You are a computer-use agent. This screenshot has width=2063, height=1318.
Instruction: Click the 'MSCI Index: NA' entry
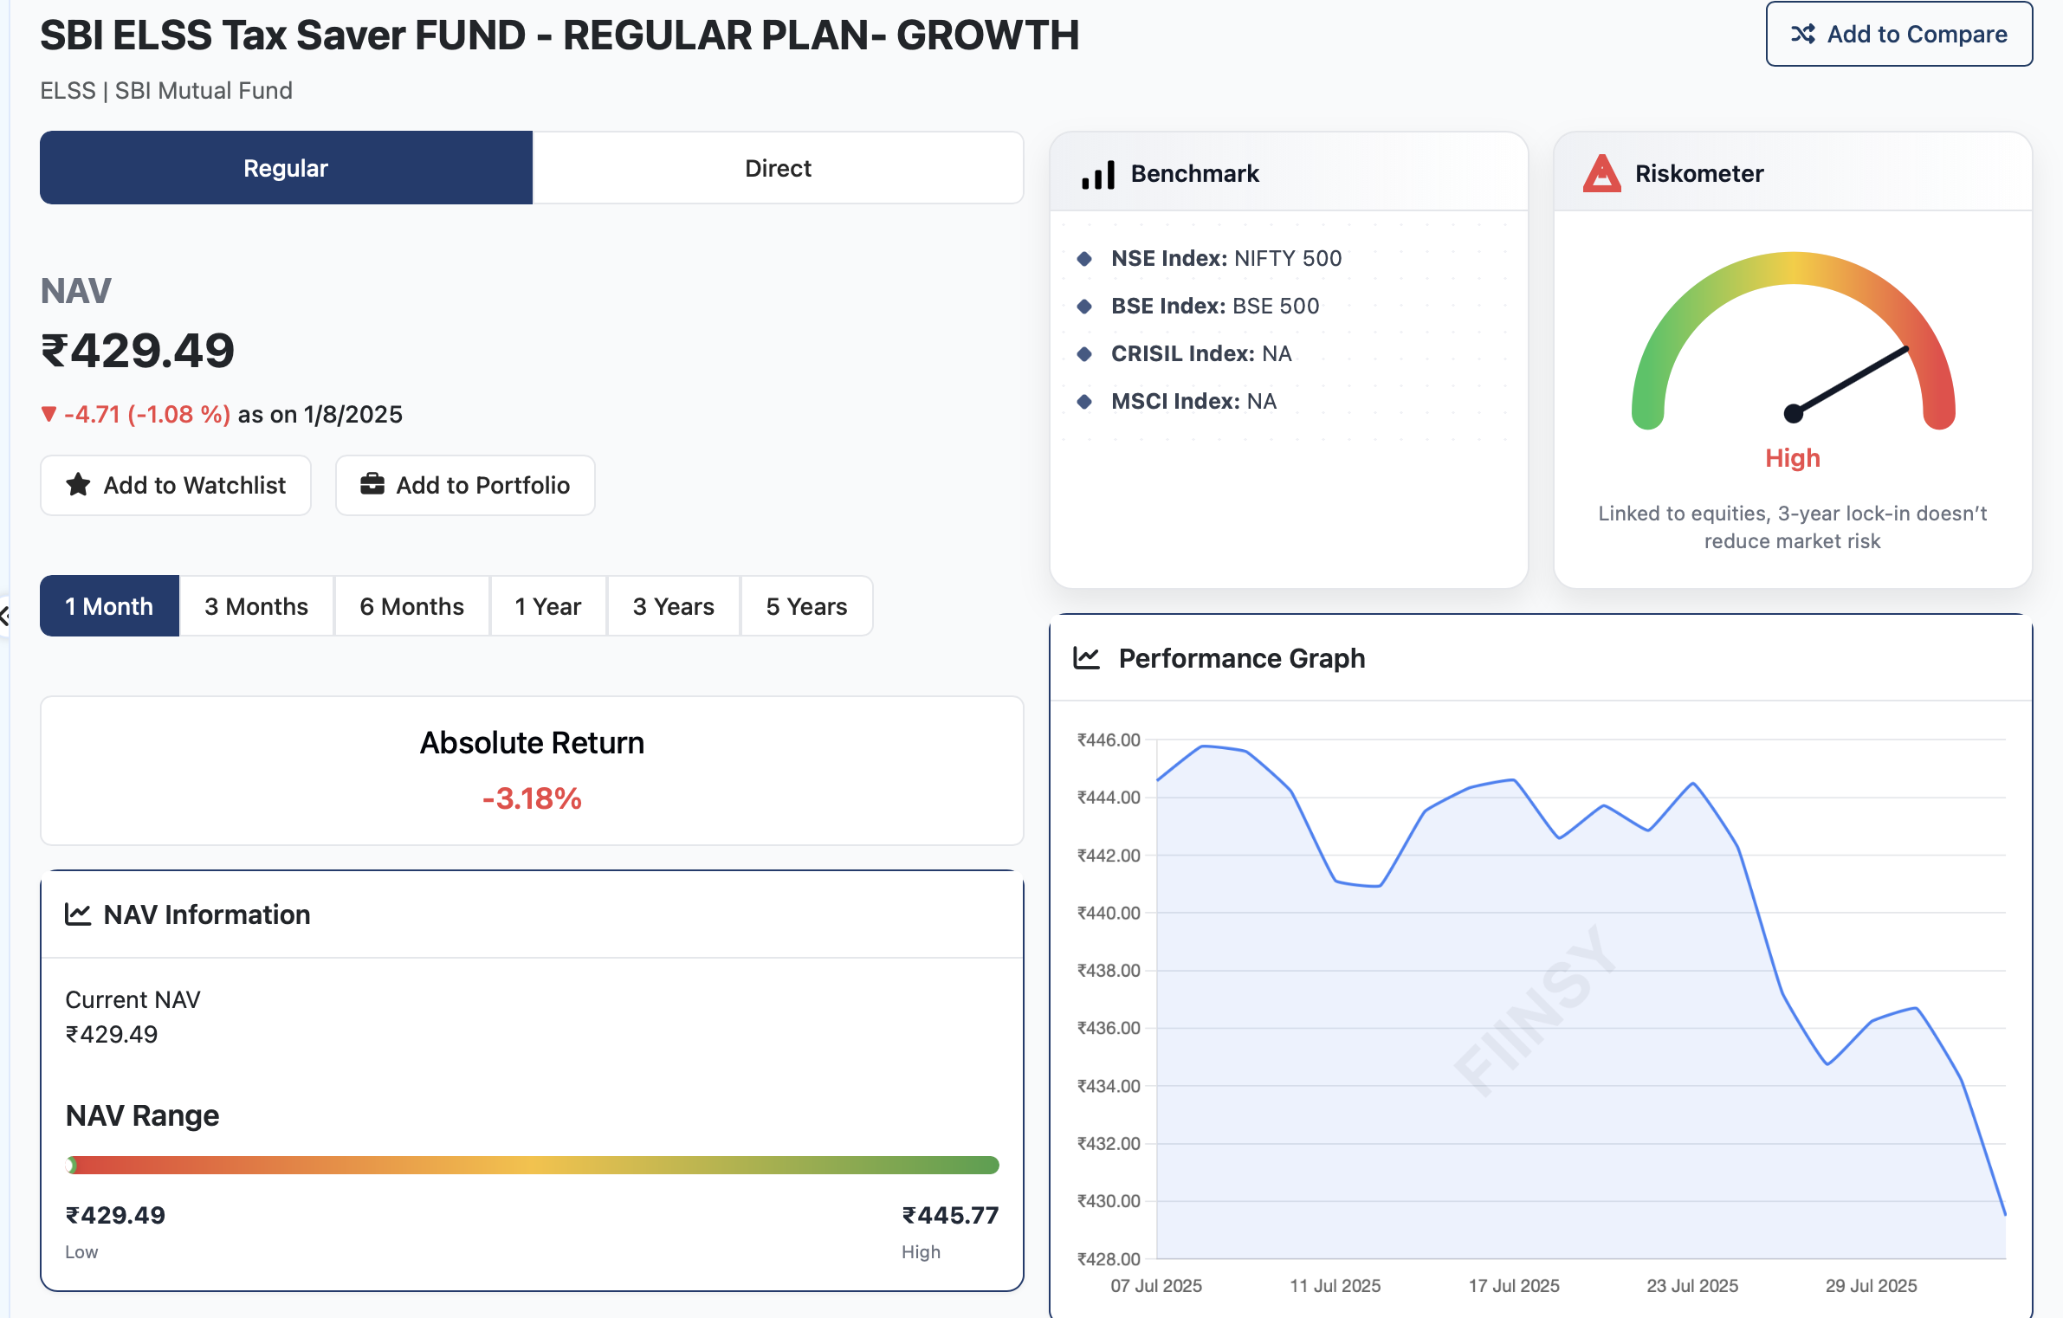1193,402
